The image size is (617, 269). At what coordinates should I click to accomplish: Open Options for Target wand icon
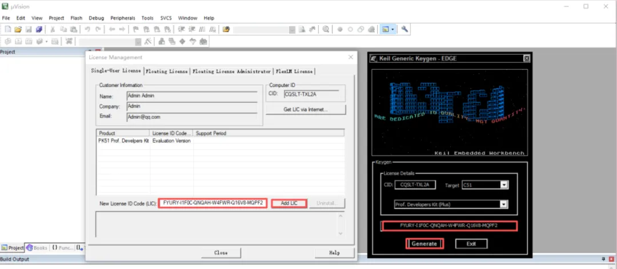(x=148, y=41)
